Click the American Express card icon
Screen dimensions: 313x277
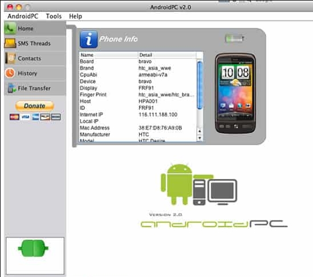coord(35,117)
